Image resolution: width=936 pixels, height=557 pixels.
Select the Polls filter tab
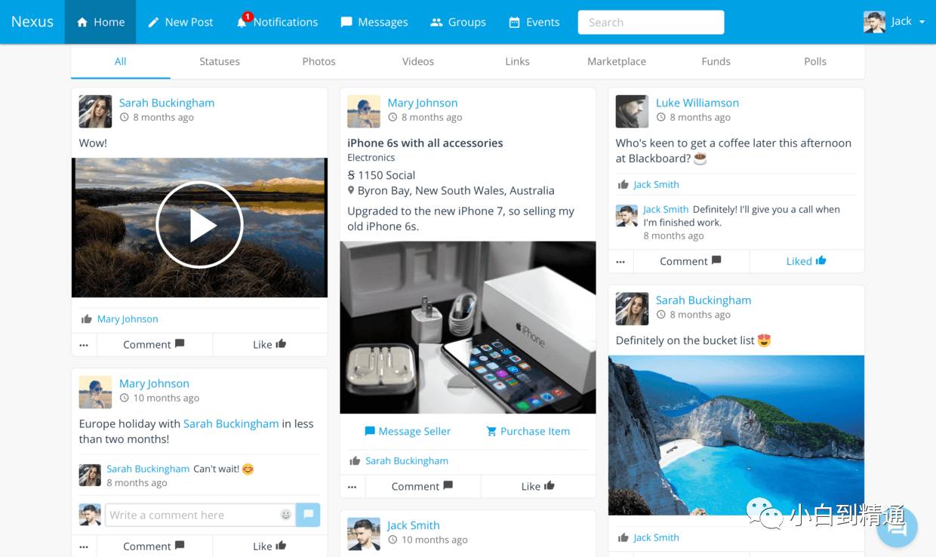click(814, 61)
